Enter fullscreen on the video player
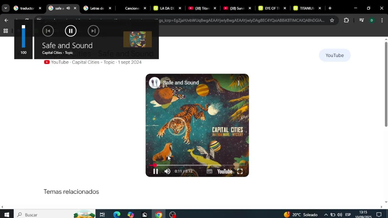The image size is (388, 218). [240, 171]
